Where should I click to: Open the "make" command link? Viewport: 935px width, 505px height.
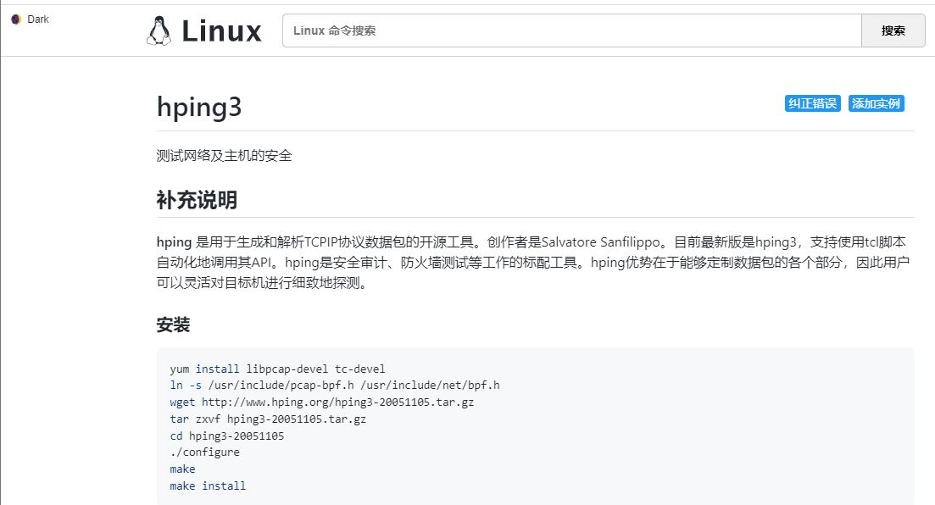[x=181, y=469]
